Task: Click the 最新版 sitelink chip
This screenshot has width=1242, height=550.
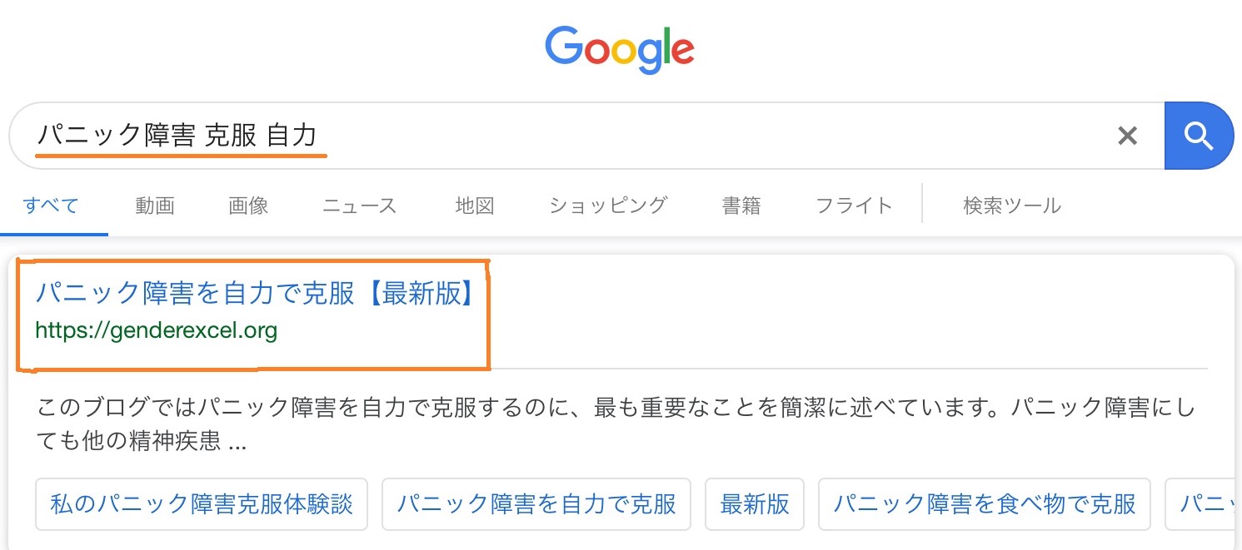Action: (x=755, y=503)
